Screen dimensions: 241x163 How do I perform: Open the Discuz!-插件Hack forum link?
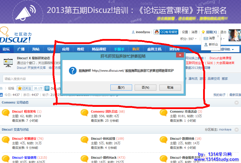(104, 158)
